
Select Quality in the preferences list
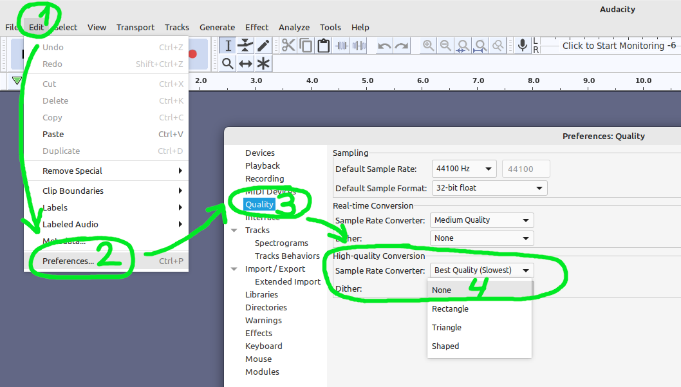click(259, 205)
